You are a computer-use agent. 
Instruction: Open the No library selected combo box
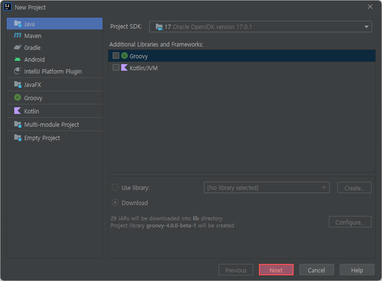click(267, 187)
